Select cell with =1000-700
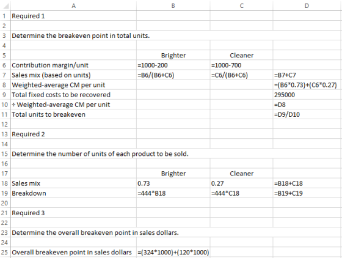This screenshot has width=342, height=258. pyautogui.click(x=241, y=65)
